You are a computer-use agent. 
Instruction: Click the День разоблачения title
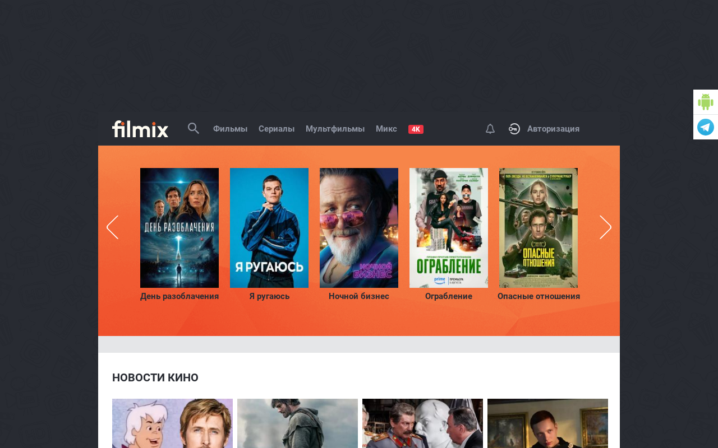coord(179,296)
